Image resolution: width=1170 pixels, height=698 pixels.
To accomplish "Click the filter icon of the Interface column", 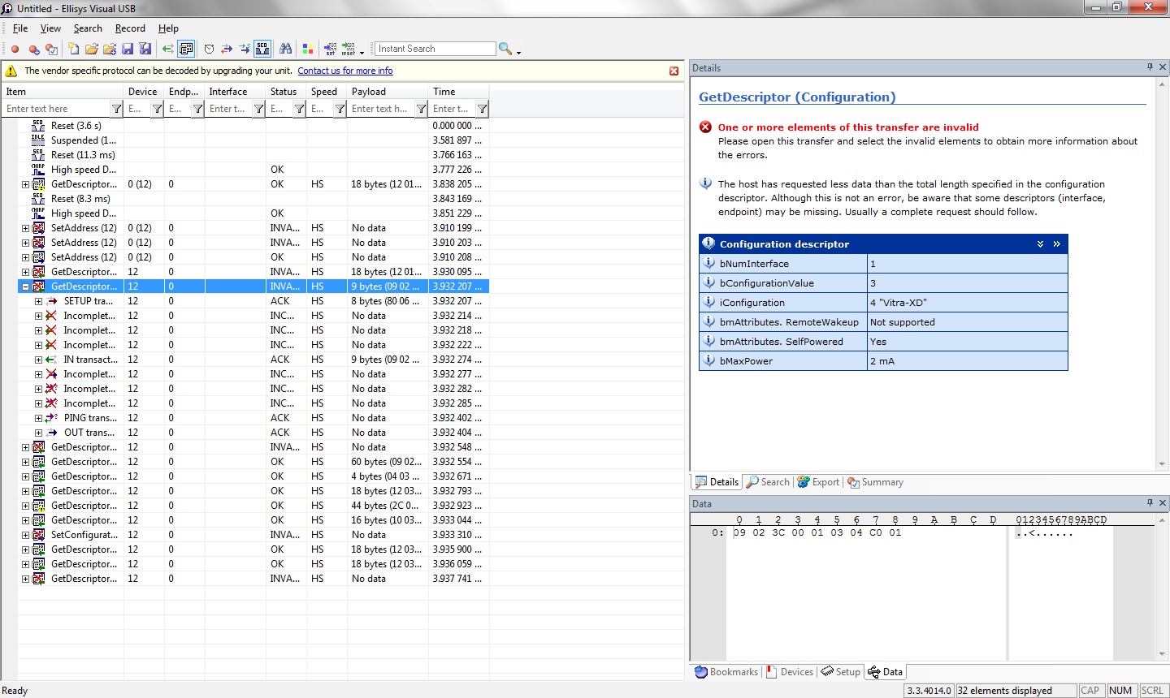I will point(258,109).
